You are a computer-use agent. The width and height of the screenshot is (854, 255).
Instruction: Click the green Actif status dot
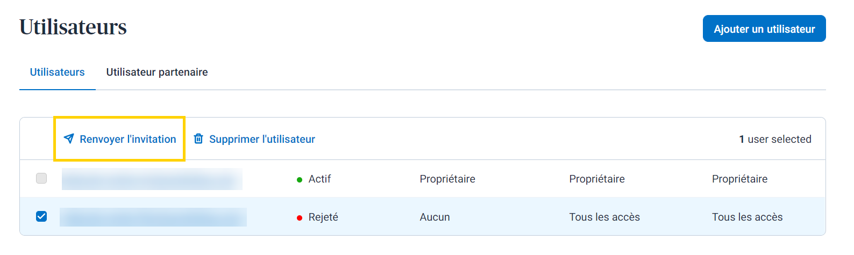[x=300, y=180]
